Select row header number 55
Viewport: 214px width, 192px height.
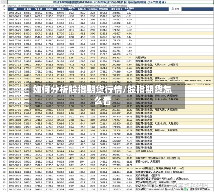coord(4,189)
